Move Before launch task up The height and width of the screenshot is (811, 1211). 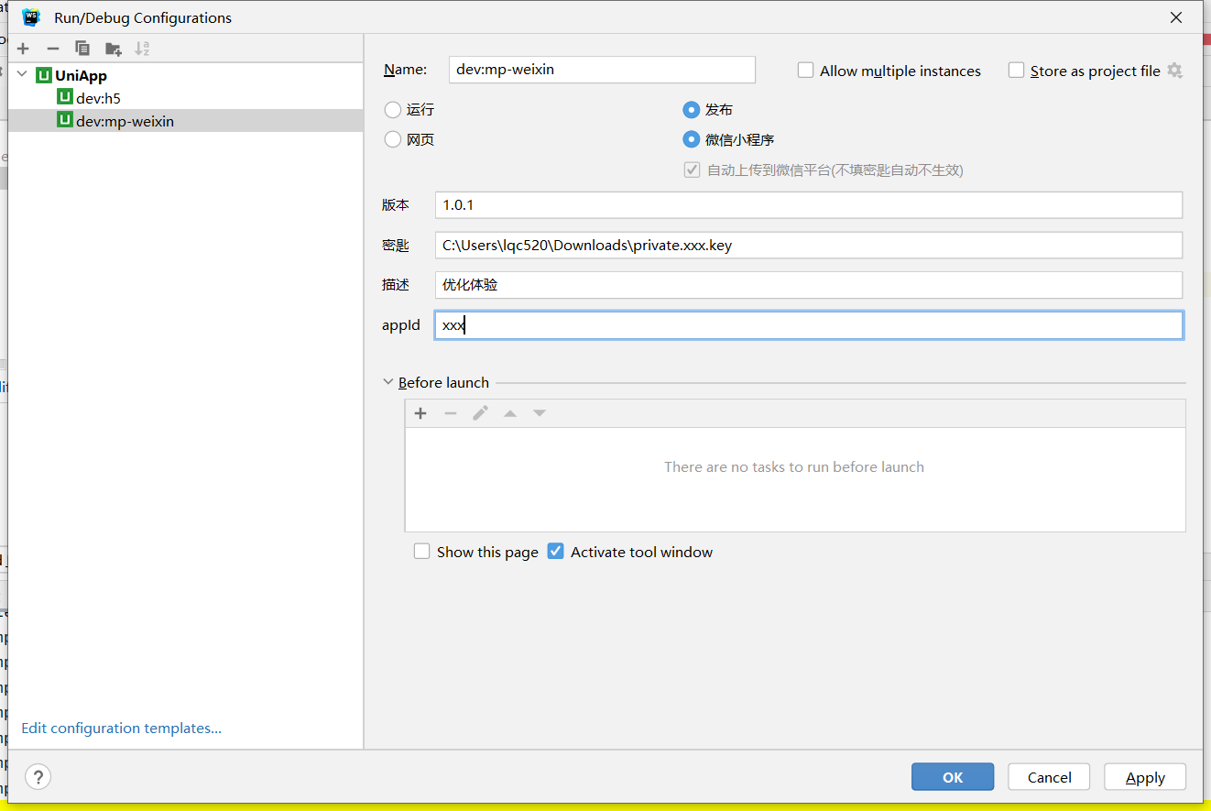(x=510, y=413)
